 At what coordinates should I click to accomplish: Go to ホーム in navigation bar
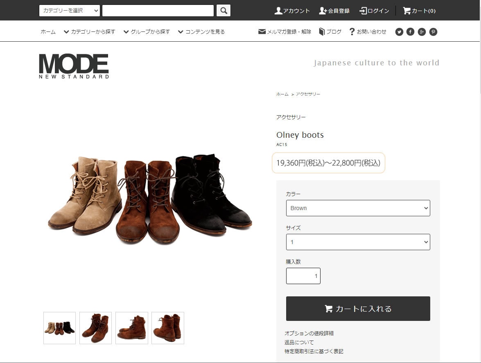point(48,32)
